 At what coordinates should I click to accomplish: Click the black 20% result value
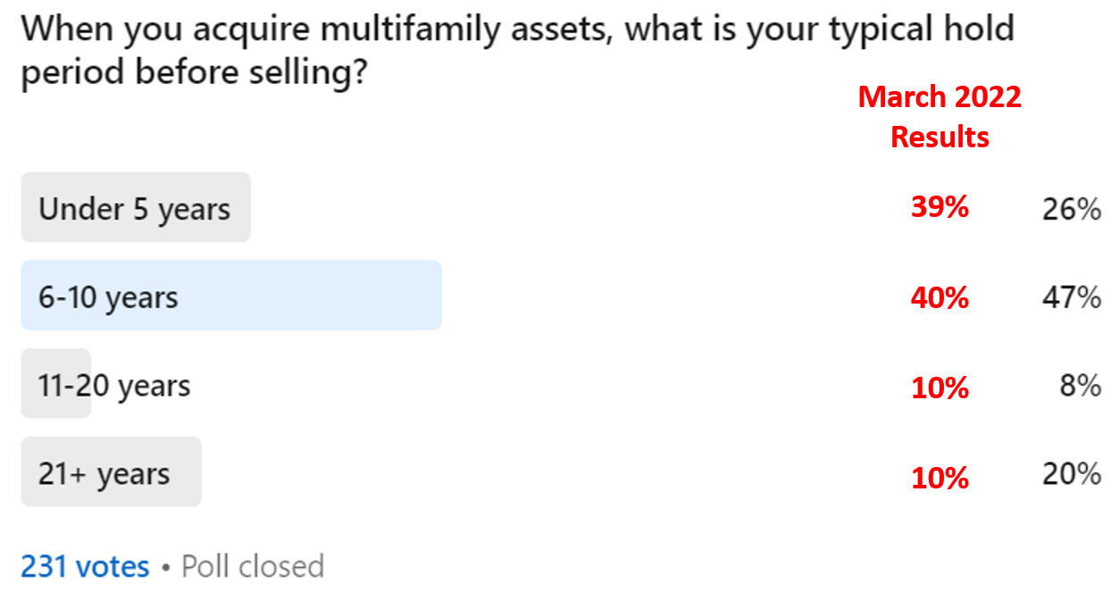(x=1071, y=474)
